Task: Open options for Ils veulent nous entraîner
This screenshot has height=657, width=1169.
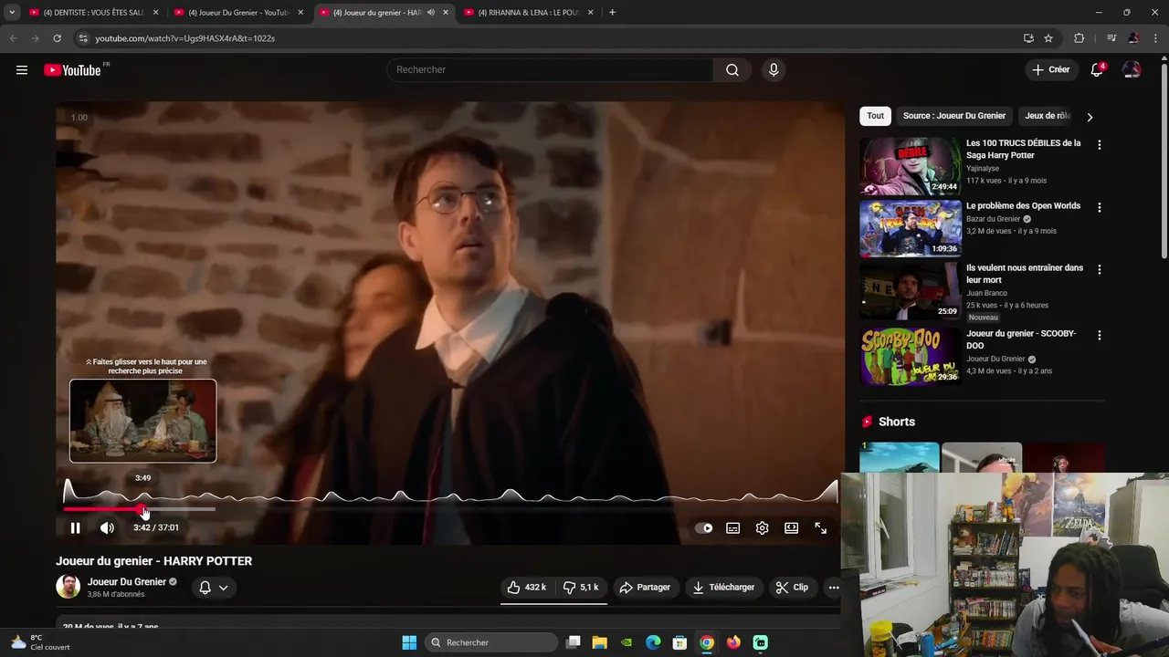Action: point(1099,269)
